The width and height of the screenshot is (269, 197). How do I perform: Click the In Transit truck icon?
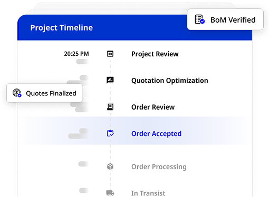(110, 193)
